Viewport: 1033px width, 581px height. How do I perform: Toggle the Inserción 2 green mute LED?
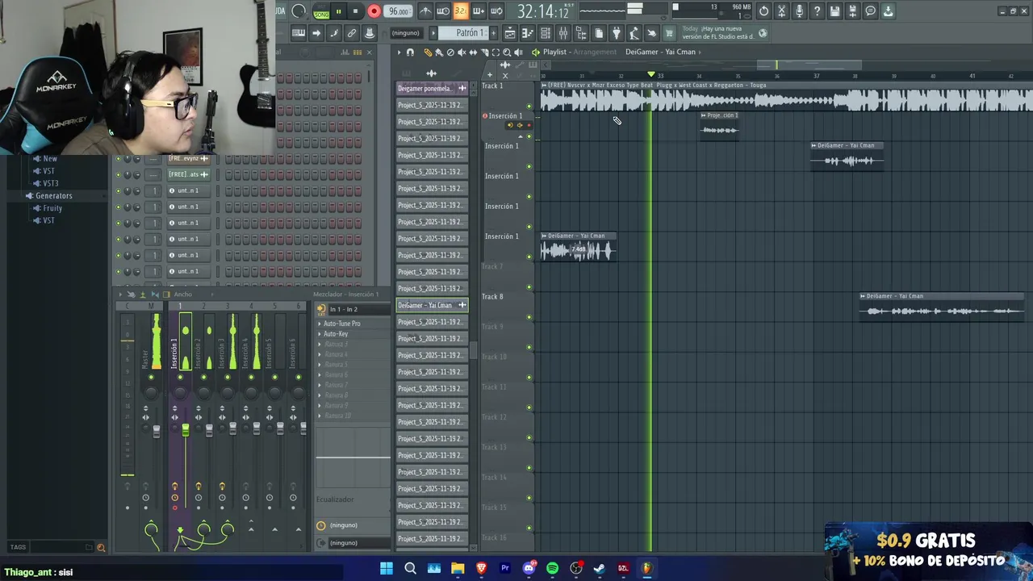[x=203, y=377]
